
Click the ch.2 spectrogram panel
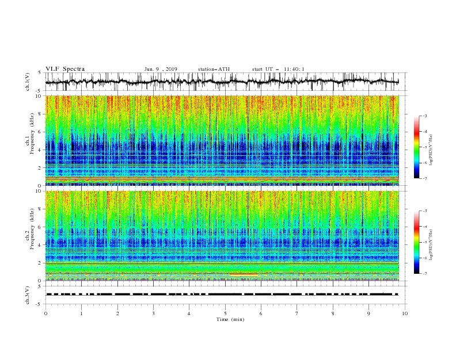222,236
